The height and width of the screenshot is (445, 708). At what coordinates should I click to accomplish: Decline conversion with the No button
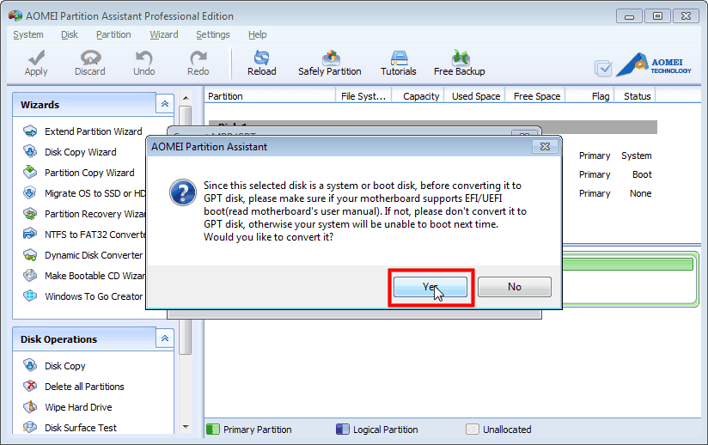[x=515, y=287]
